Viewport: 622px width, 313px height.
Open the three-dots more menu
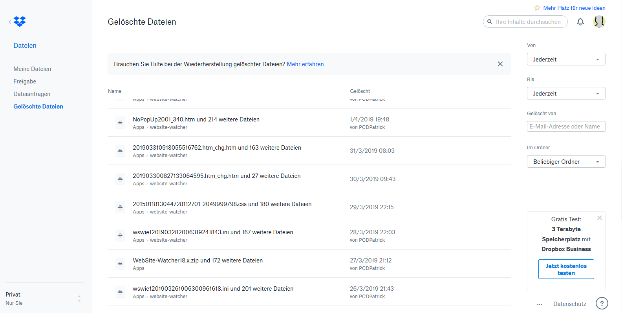pyautogui.click(x=540, y=304)
